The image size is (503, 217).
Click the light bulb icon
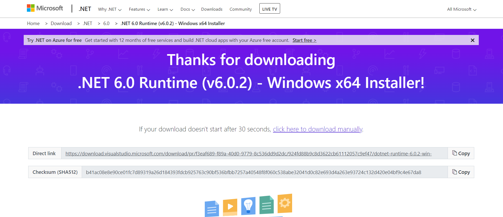(x=248, y=206)
